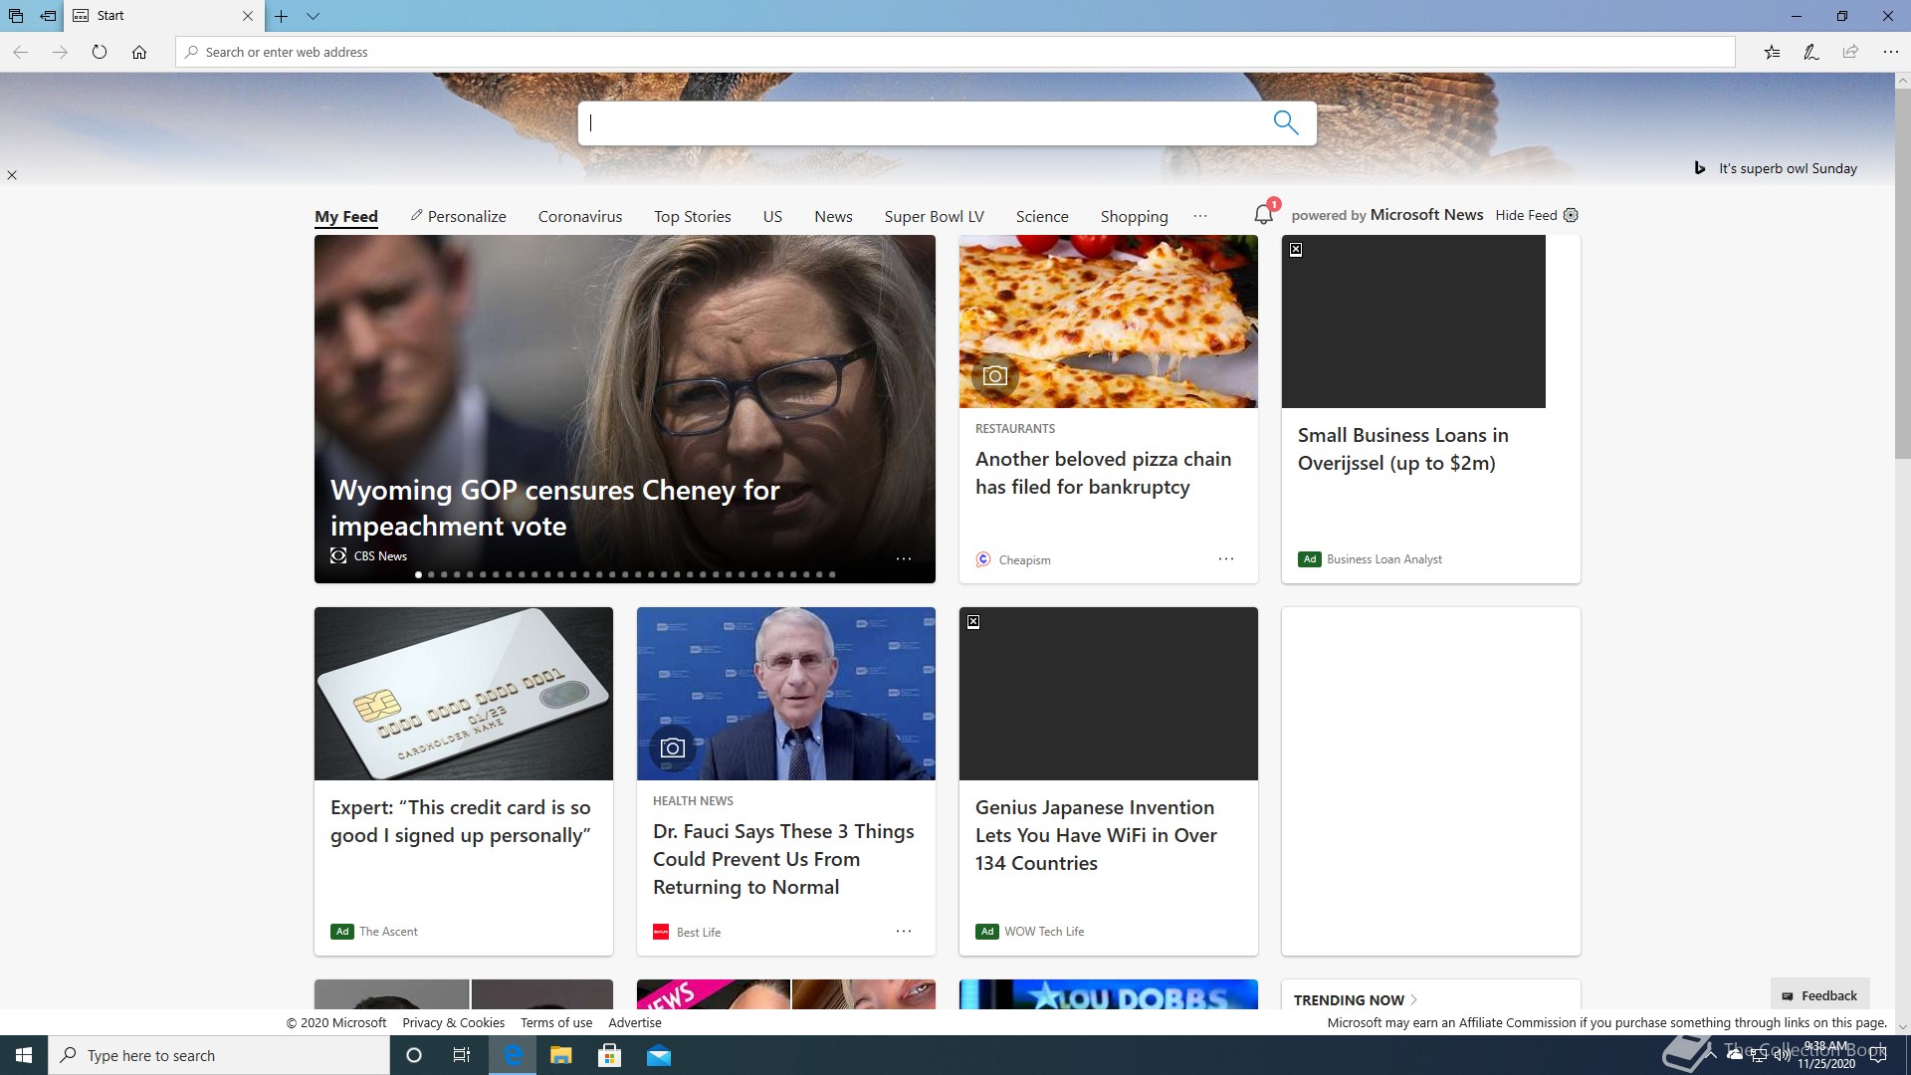Select the My Feed tab
The image size is (1911, 1075).
[x=346, y=216]
